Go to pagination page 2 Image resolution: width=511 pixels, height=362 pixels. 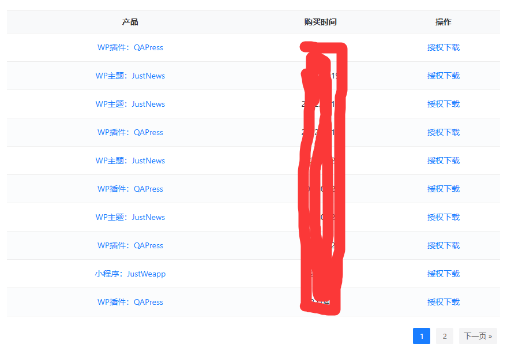pos(445,336)
